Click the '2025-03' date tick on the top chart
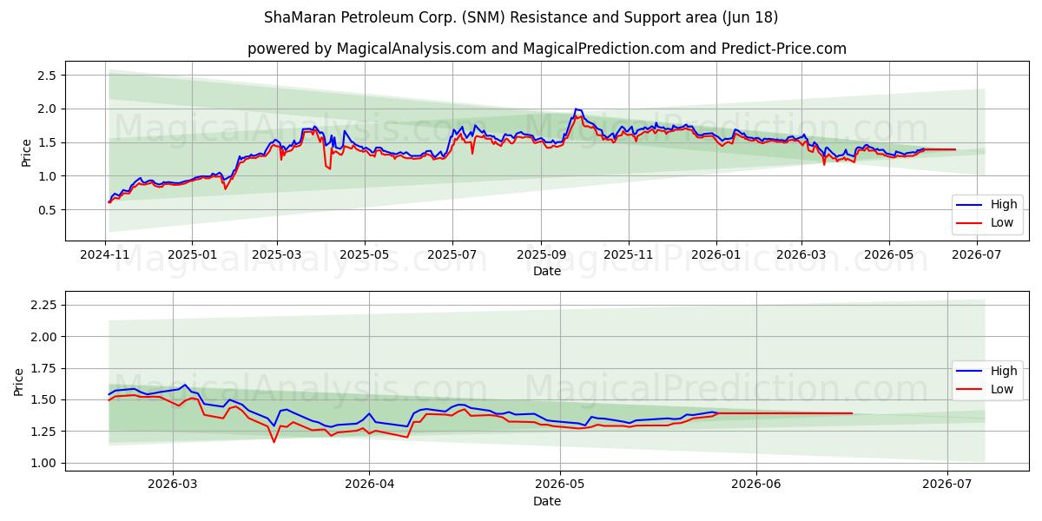 [276, 256]
